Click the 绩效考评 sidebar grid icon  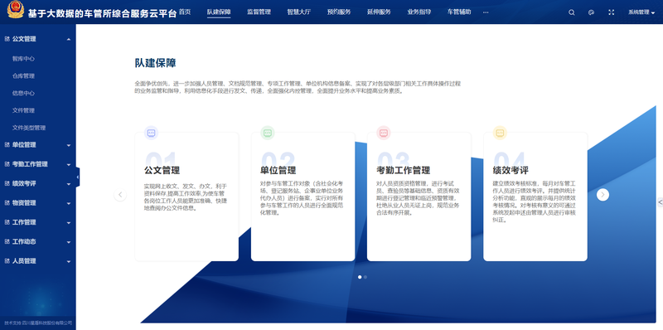[x=7, y=183]
